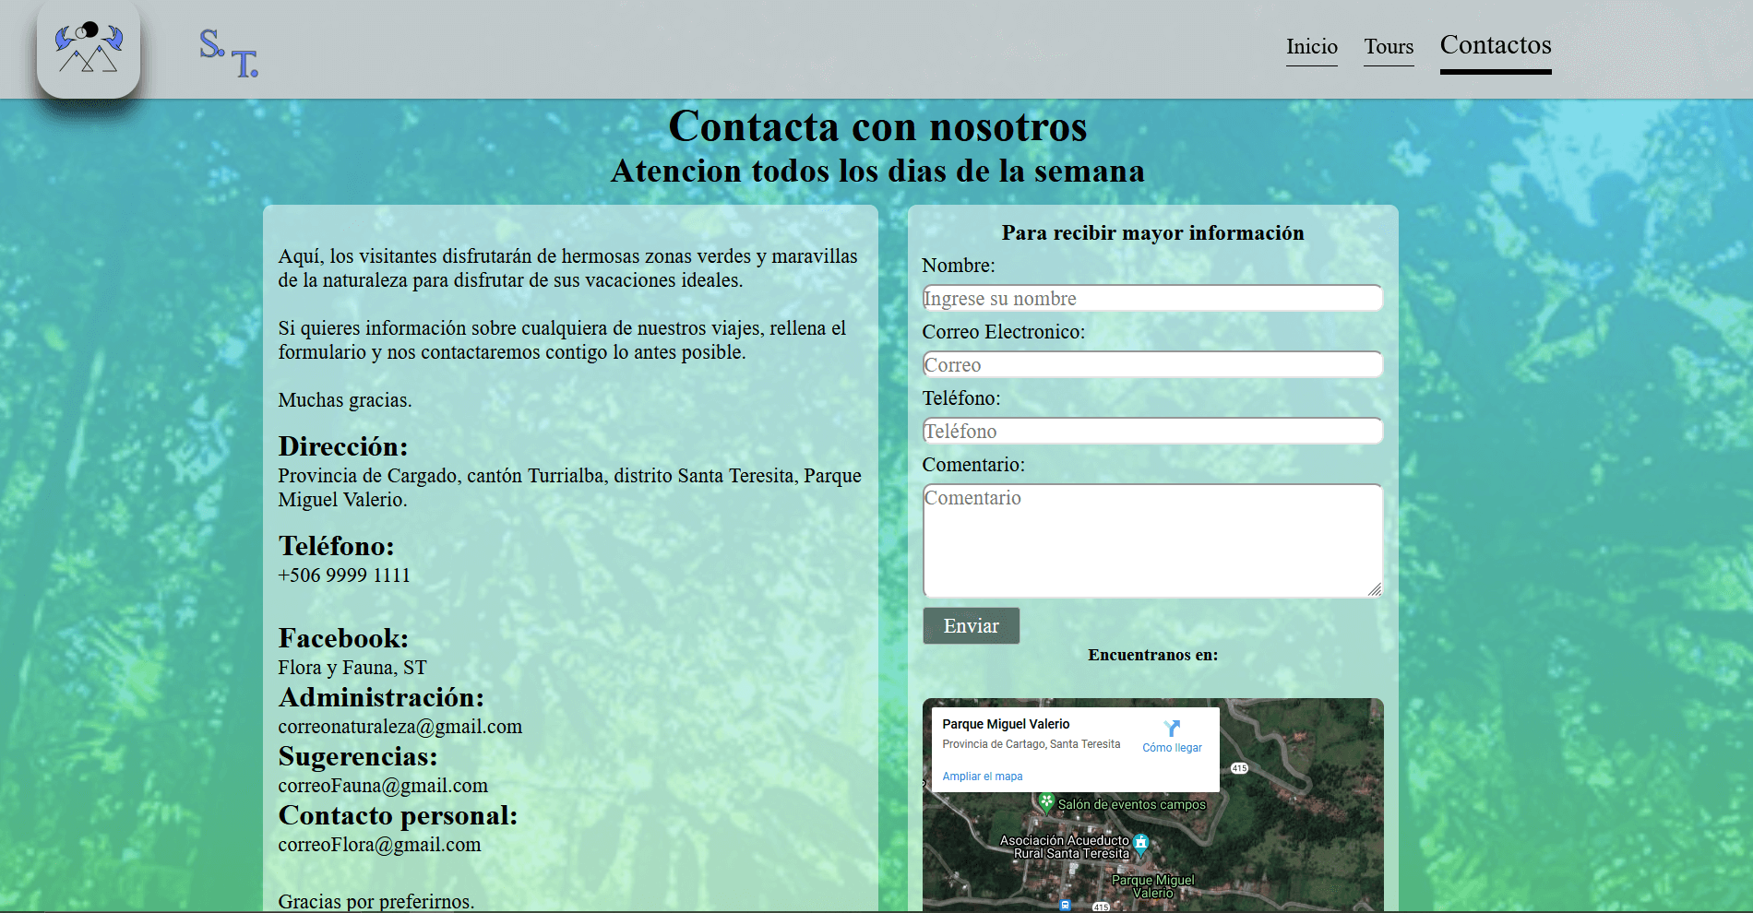The height and width of the screenshot is (913, 1753).
Task: Click Parque Miguel Valerio title in map card
Action: [1006, 724]
